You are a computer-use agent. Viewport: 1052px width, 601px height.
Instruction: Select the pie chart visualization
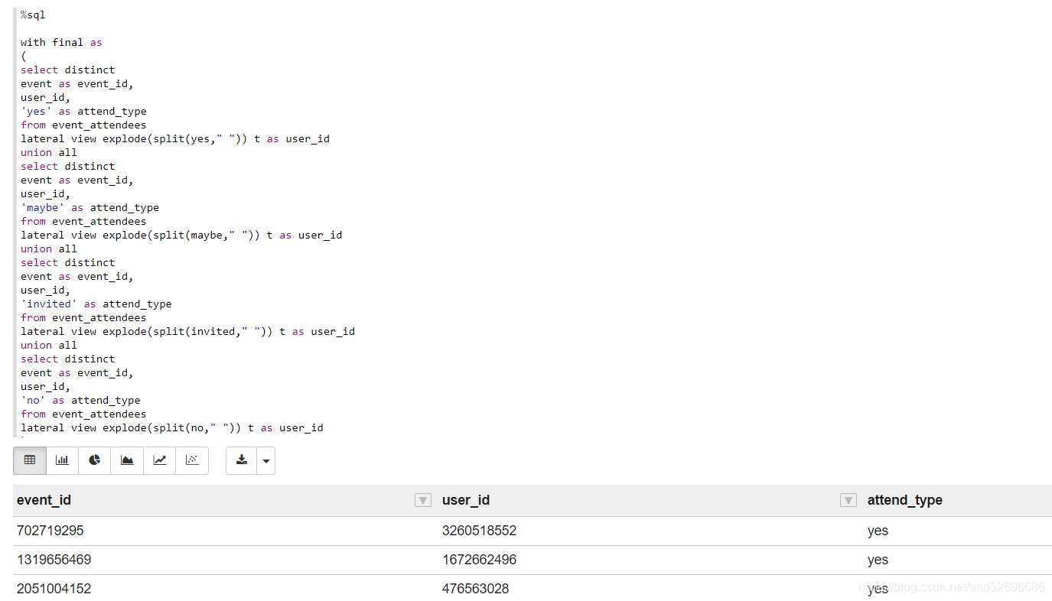95,460
